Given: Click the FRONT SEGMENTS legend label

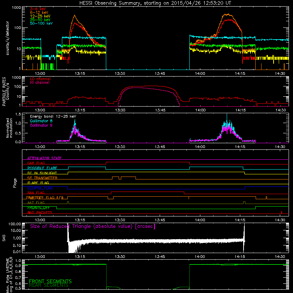Looking at the screenshot, I should 50,281.
